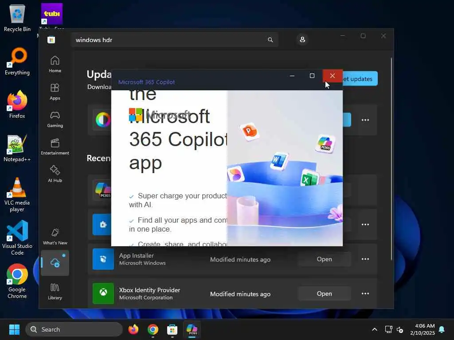This screenshot has width=454, height=340.
Task: Open the Store account profile icon
Action: coord(302,39)
